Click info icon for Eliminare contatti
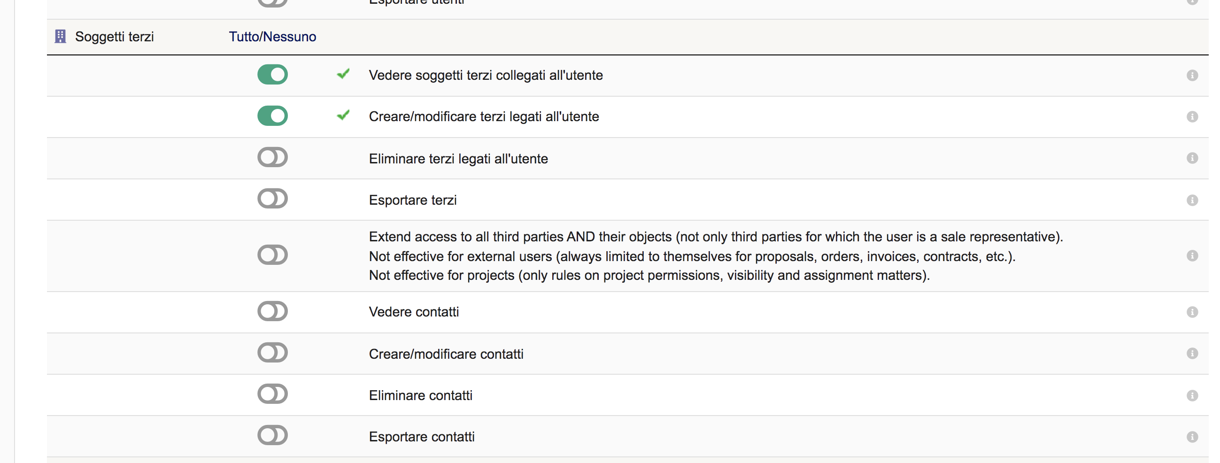Screen dimensions: 1220x463 click(x=1192, y=395)
